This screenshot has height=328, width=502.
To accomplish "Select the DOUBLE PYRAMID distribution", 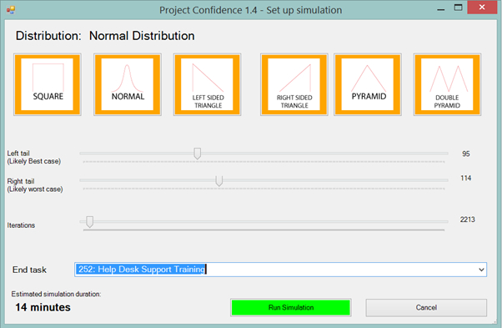I will (x=447, y=84).
